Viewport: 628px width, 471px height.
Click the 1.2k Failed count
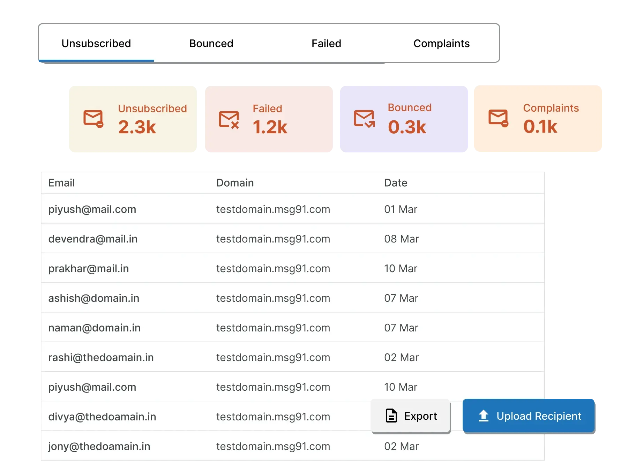coord(270,127)
